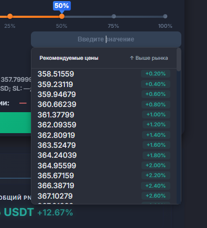Focus the 'Введите значение' input field

(106, 39)
